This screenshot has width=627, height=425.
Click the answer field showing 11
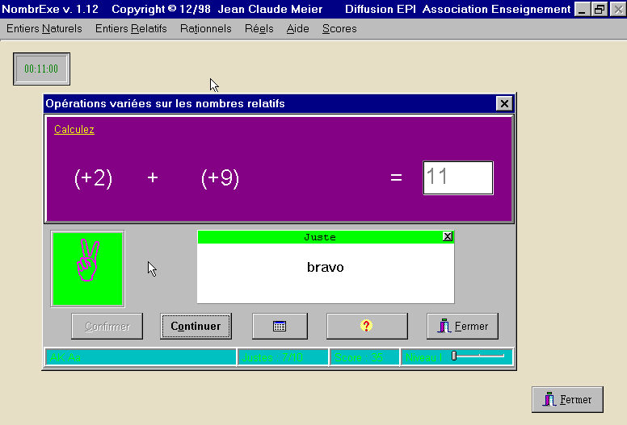(457, 177)
